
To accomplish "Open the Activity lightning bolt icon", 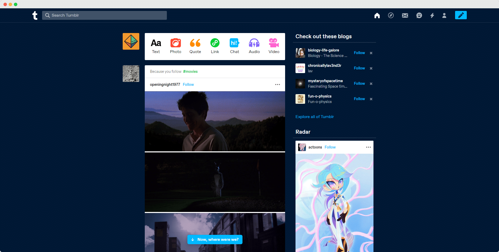I will 432,16.
